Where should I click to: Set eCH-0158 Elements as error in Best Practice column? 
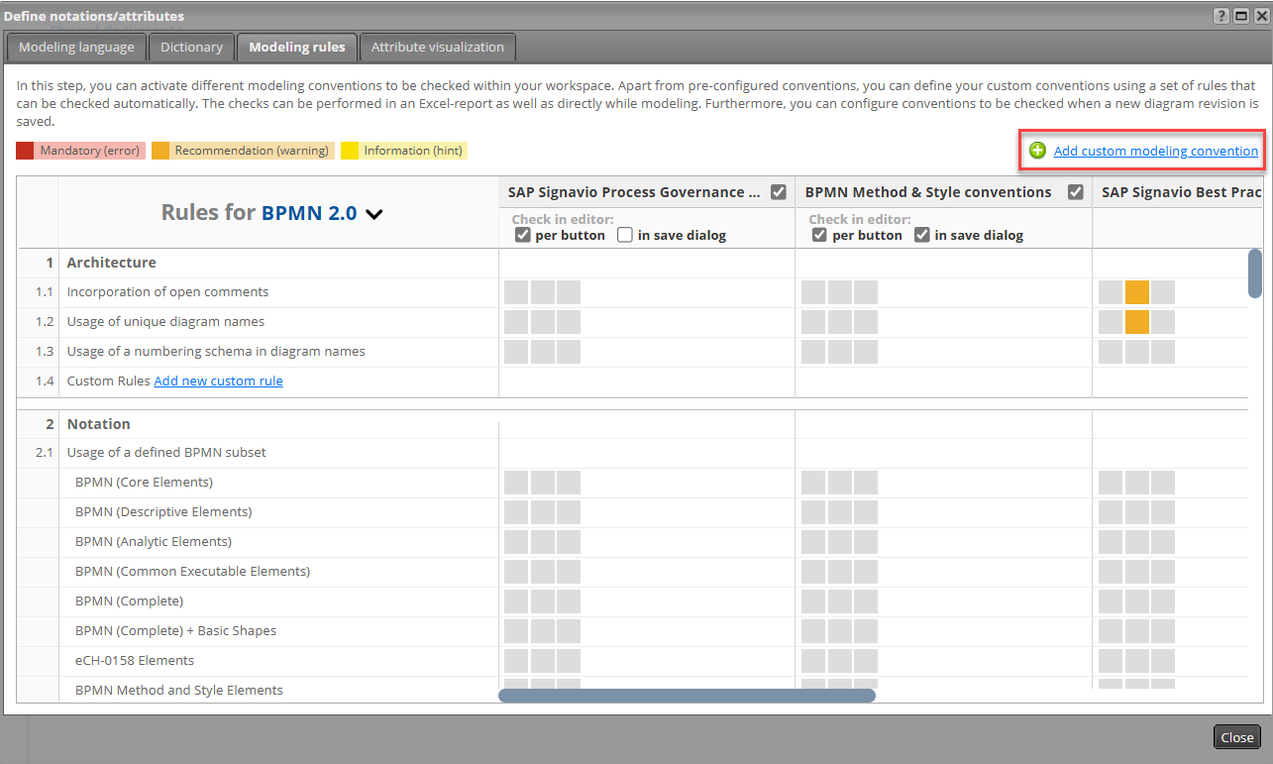[1111, 661]
